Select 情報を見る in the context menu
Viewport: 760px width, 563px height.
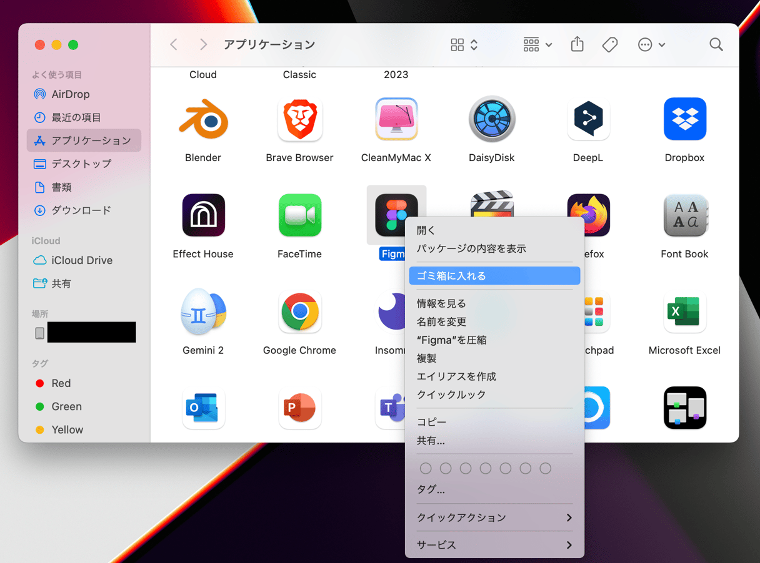pos(441,303)
